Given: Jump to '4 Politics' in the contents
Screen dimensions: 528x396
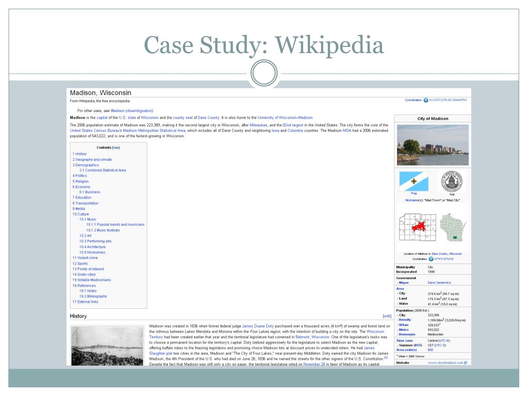Looking at the screenshot, I should [80, 176].
